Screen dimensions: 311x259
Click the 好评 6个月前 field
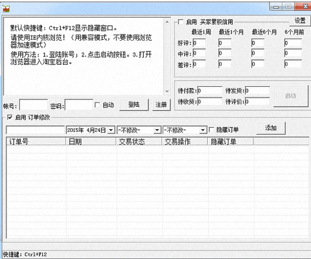[293, 43]
